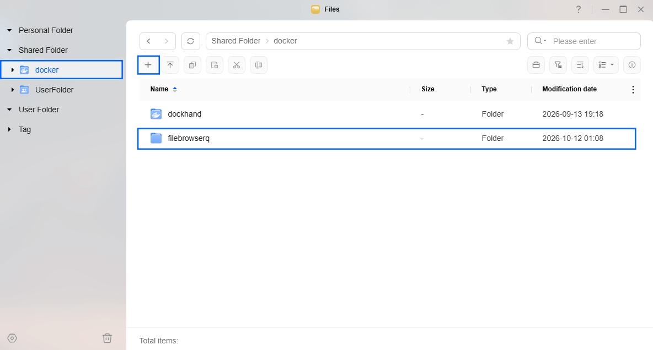Select the docker folder in sidebar
This screenshot has height=350, width=653.
(x=62, y=70)
